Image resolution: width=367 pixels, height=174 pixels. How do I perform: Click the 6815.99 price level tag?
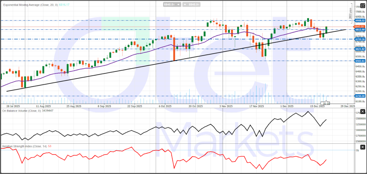coord(359,30)
